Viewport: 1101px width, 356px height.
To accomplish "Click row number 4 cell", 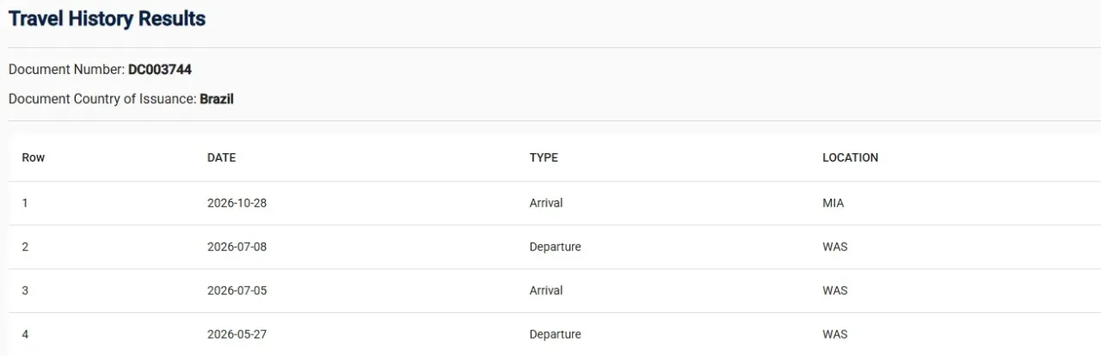I will (25, 335).
